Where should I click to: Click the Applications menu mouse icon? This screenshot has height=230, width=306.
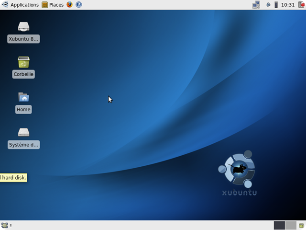pyautogui.click(x=5, y=4)
